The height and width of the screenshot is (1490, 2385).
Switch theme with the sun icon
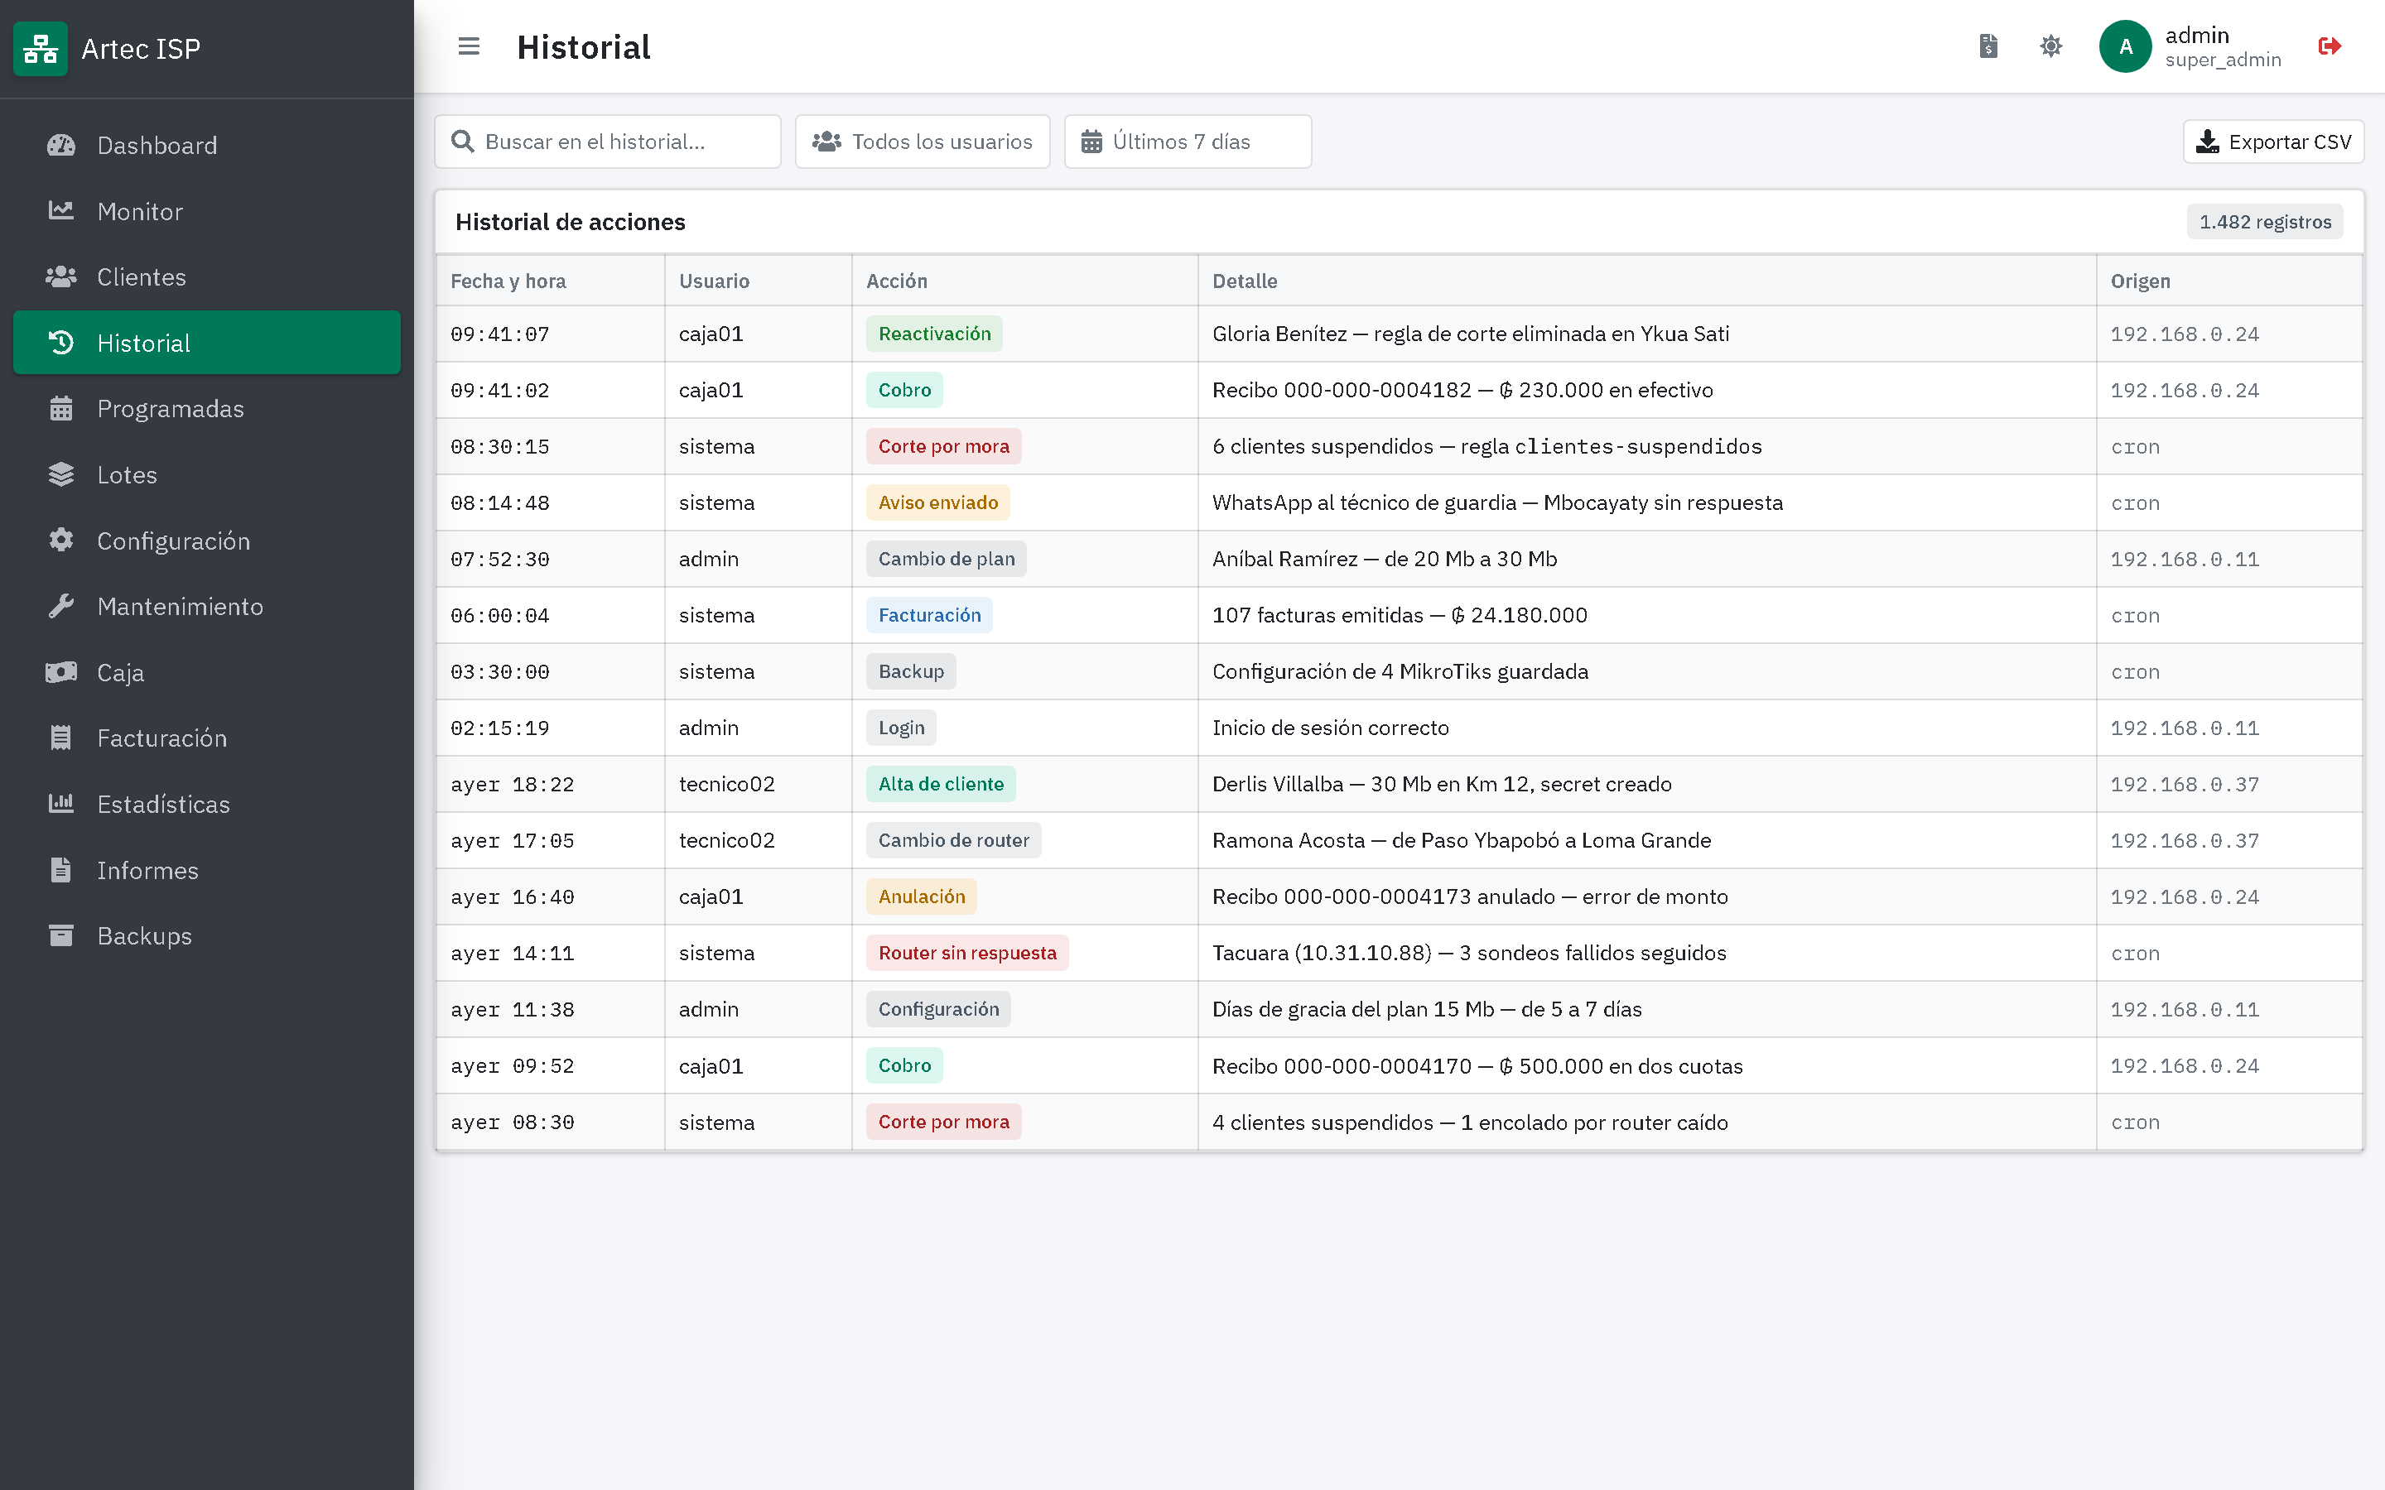tap(2051, 46)
